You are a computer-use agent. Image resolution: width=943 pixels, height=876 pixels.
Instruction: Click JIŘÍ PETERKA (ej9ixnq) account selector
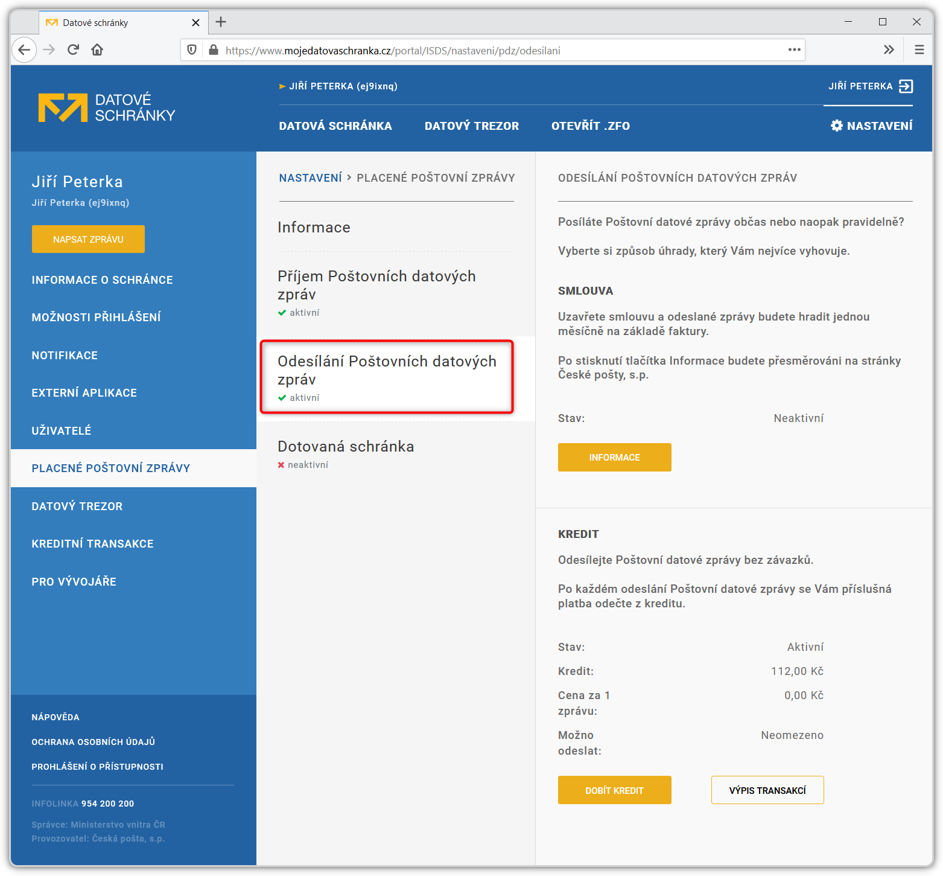[338, 86]
